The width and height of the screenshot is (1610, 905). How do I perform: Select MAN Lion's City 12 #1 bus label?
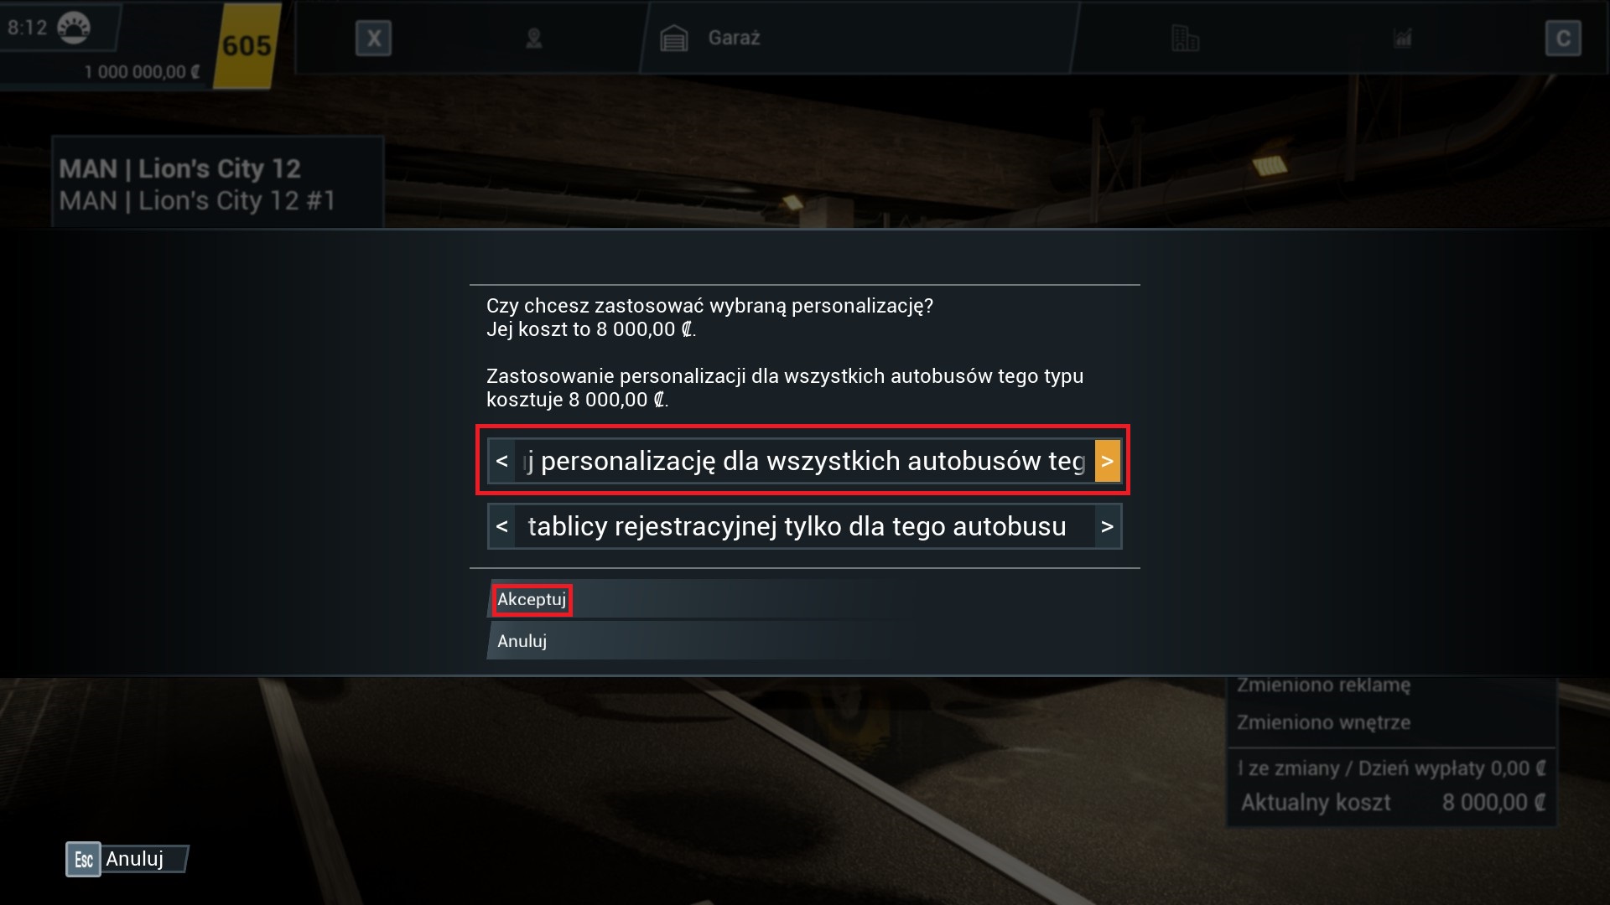(x=197, y=201)
